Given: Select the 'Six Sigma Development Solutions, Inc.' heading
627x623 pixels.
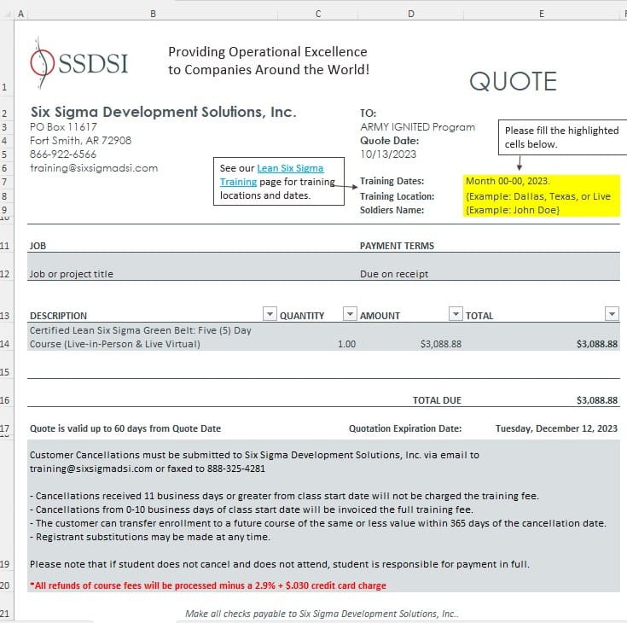Looking at the screenshot, I should [164, 112].
